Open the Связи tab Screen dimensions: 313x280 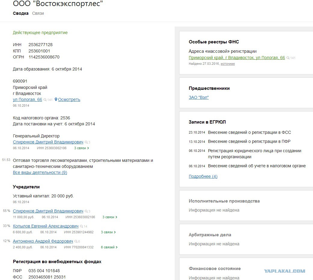click(x=38, y=13)
